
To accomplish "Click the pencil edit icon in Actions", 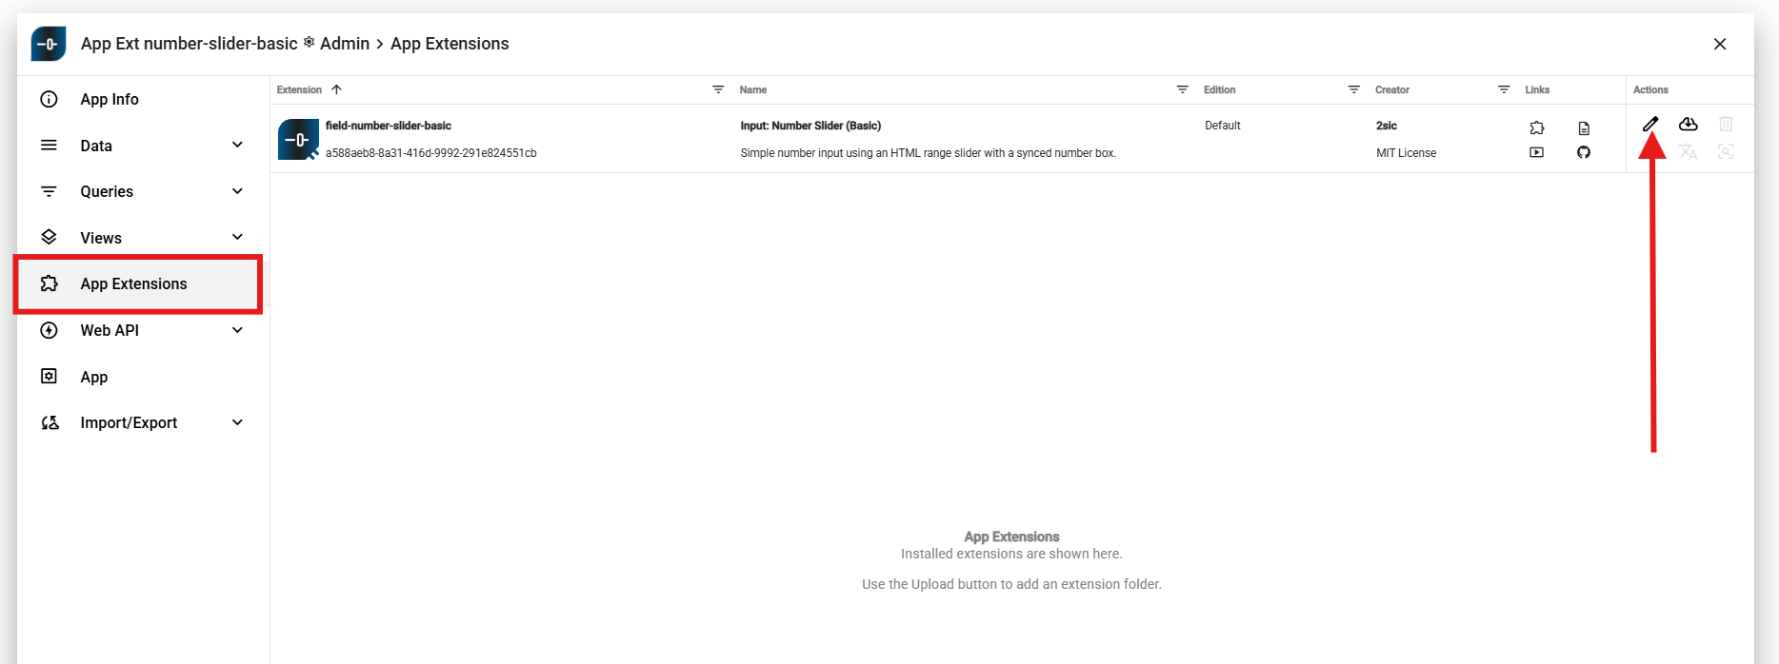I will click(1650, 125).
